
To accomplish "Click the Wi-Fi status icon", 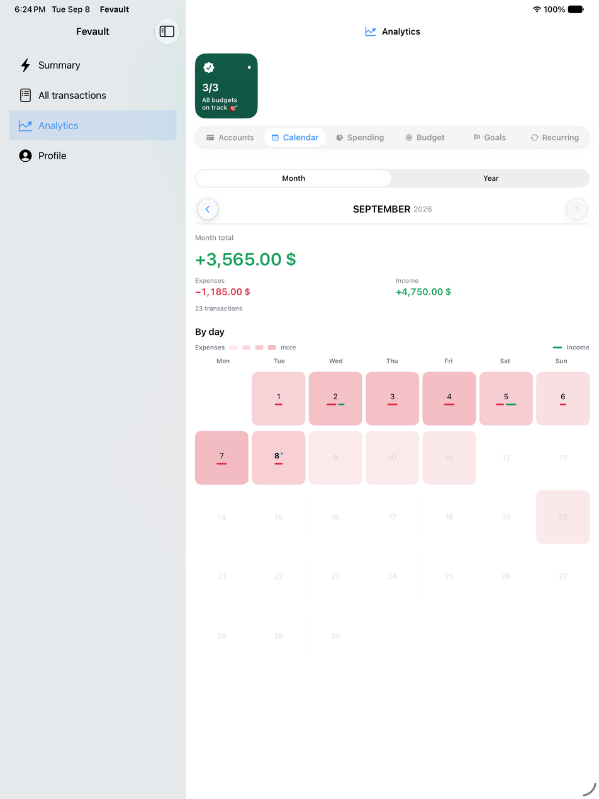I will click(x=537, y=9).
